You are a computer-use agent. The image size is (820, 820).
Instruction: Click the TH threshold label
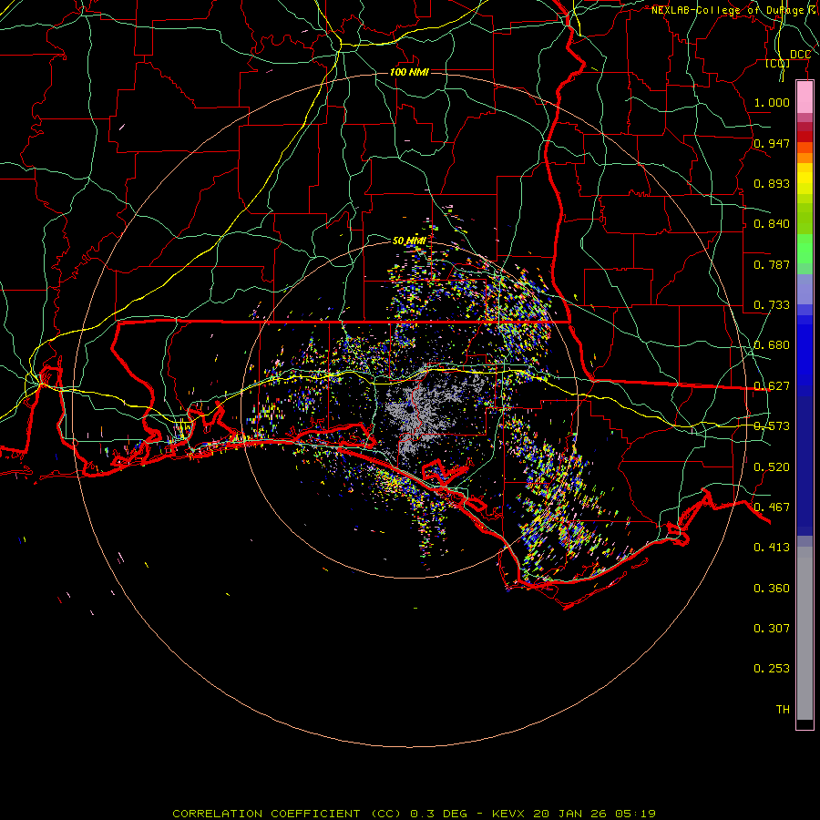tap(783, 710)
